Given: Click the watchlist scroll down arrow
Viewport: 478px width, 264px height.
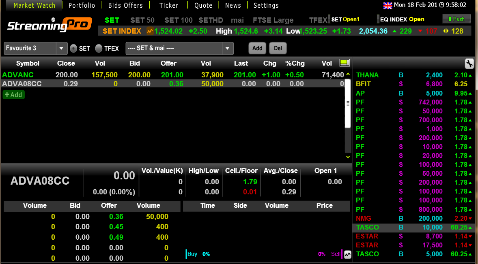Looking at the screenshot, I should [348, 157].
